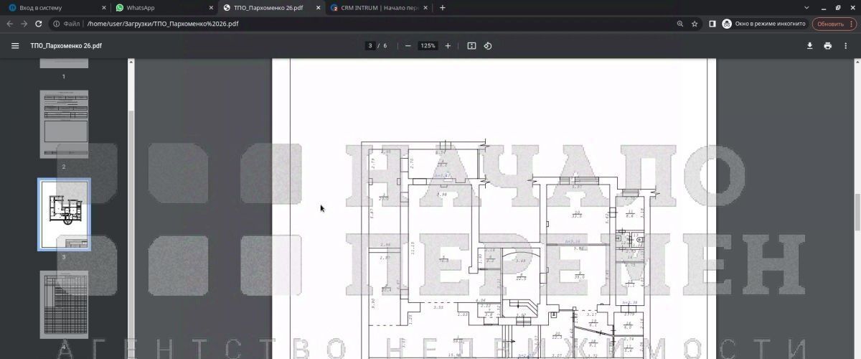View site information icon in address bar
This screenshot has height=359, width=861.
point(56,24)
